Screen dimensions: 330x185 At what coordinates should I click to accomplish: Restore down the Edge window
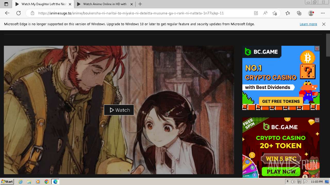pyautogui.click(x=315, y=2)
